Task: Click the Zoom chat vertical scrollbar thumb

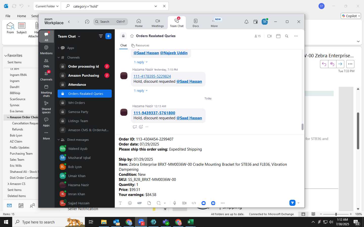Action: pyautogui.click(x=302, y=127)
